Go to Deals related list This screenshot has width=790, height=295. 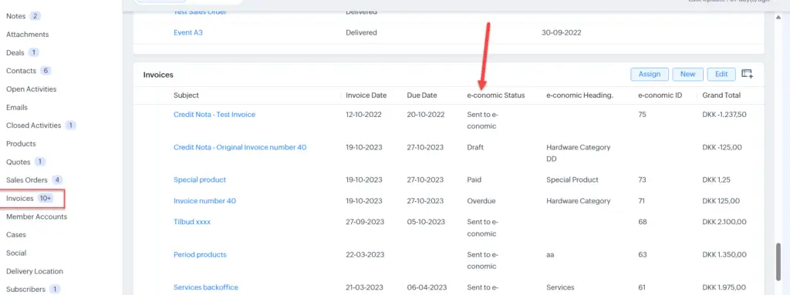(15, 52)
